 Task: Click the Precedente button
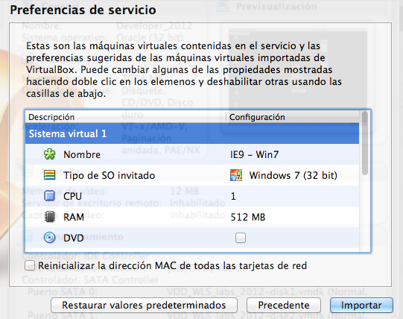pos(284,305)
